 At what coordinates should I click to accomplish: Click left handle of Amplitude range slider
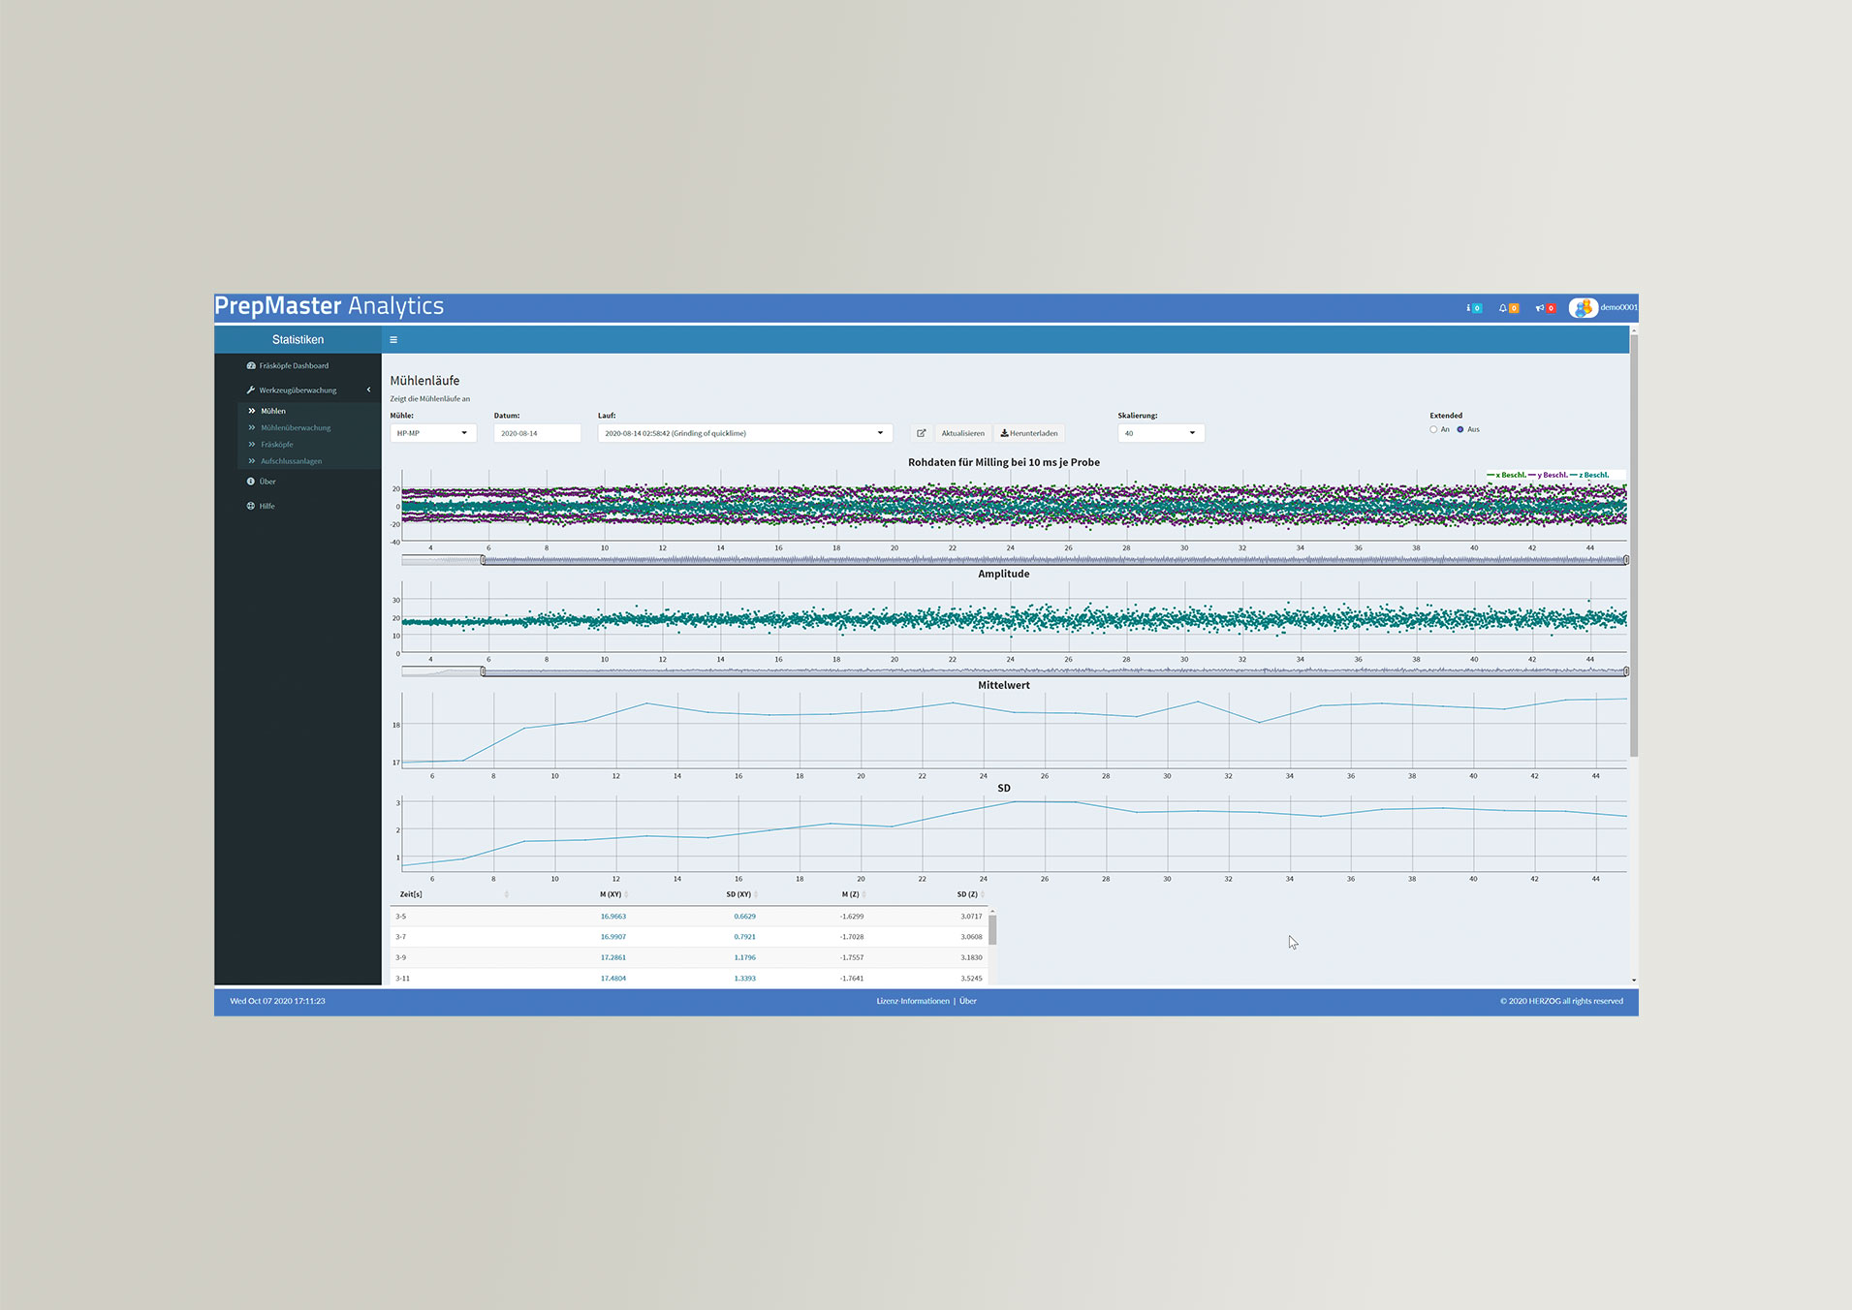click(x=484, y=671)
